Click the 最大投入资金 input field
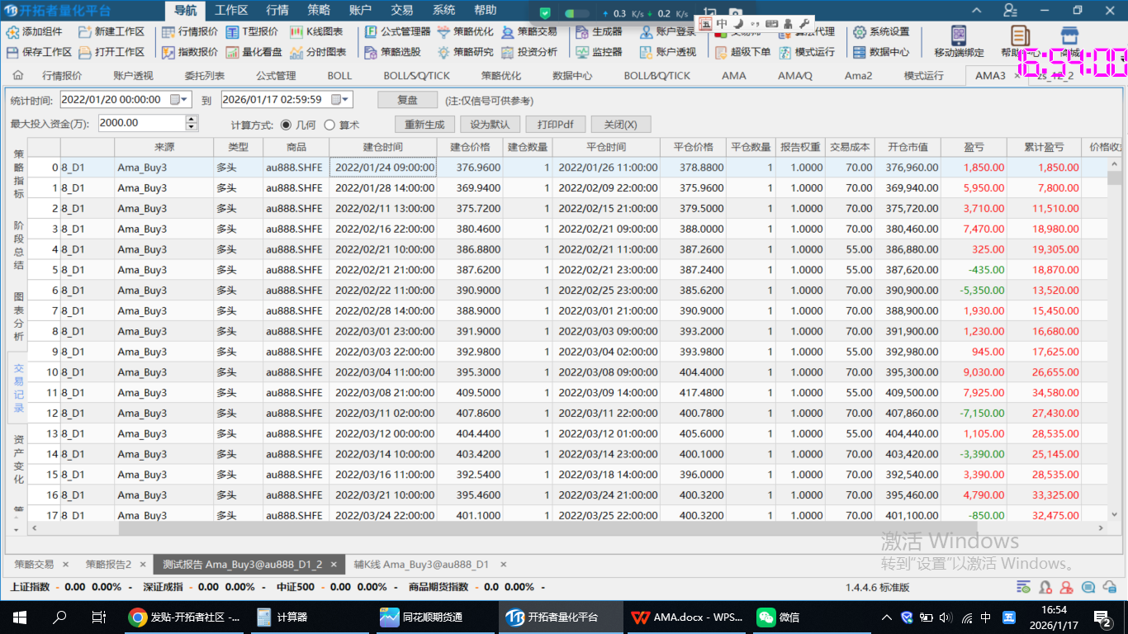1128x634 pixels. 140,123
